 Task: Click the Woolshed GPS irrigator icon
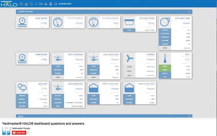coord(58,88)
